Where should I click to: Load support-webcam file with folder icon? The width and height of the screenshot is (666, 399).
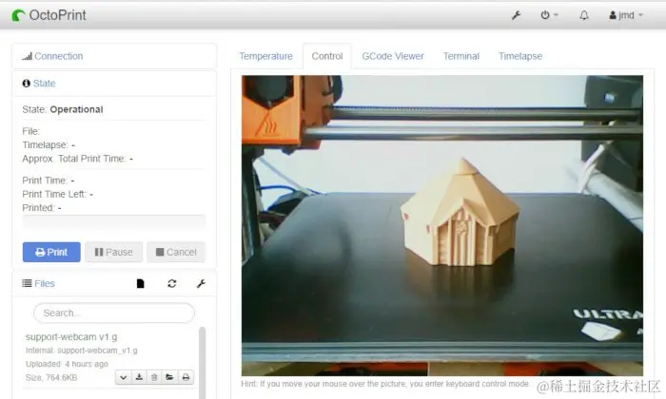click(169, 377)
